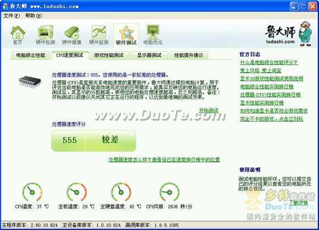The width and height of the screenshot is (319, 230).
Task: Click the 开始测试 link
Action: (x=209, y=111)
